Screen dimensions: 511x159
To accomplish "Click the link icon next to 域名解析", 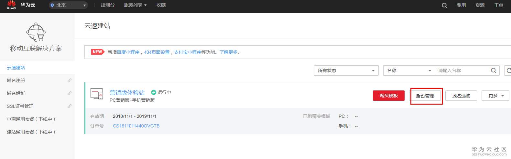I will click(70, 93).
